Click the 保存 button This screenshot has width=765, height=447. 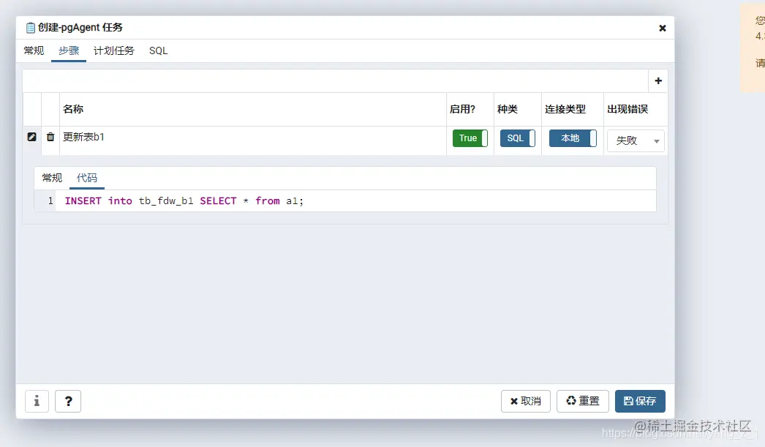point(640,401)
